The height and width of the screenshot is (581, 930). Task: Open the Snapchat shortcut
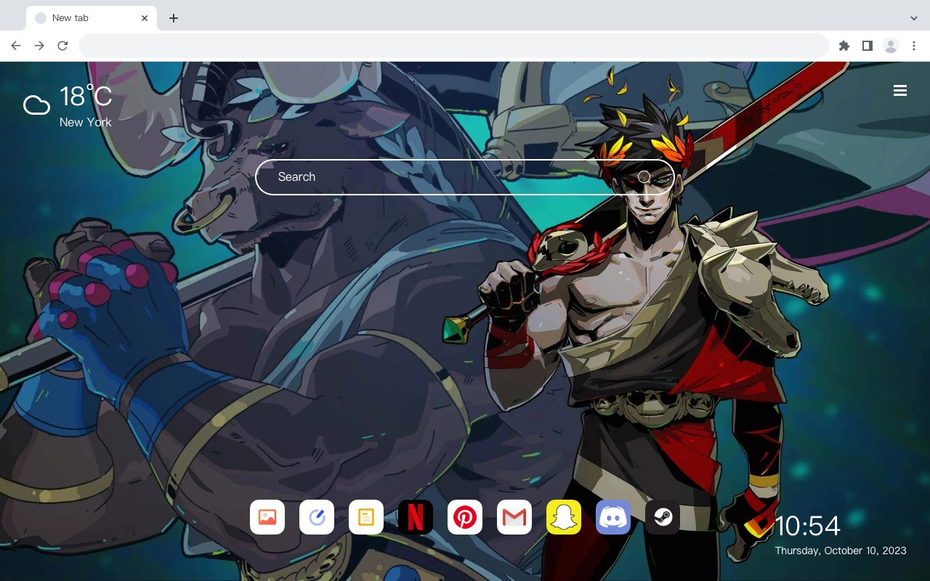click(x=564, y=517)
